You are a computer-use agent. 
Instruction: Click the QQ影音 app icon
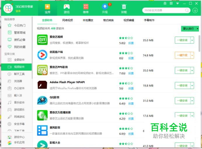42,100
